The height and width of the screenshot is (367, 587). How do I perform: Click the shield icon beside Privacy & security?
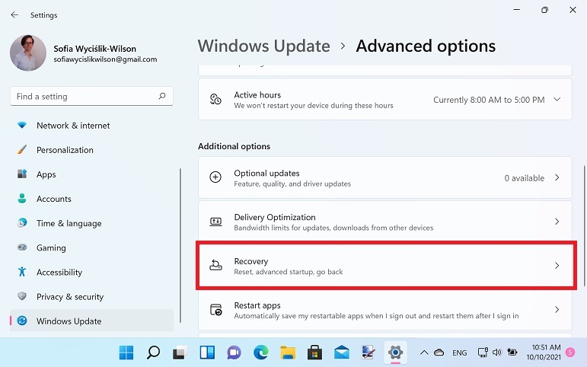pos(22,296)
